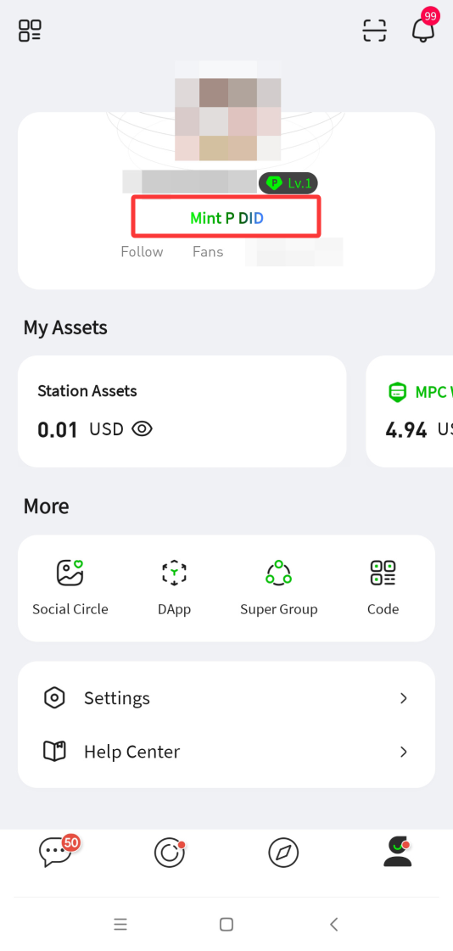Launch the DApp section
This screenshot has height=951, width=453.
point(174,588)
